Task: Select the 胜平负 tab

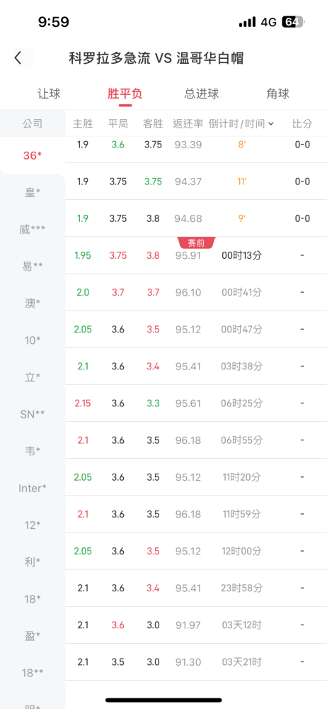Action: coord(125,94)
